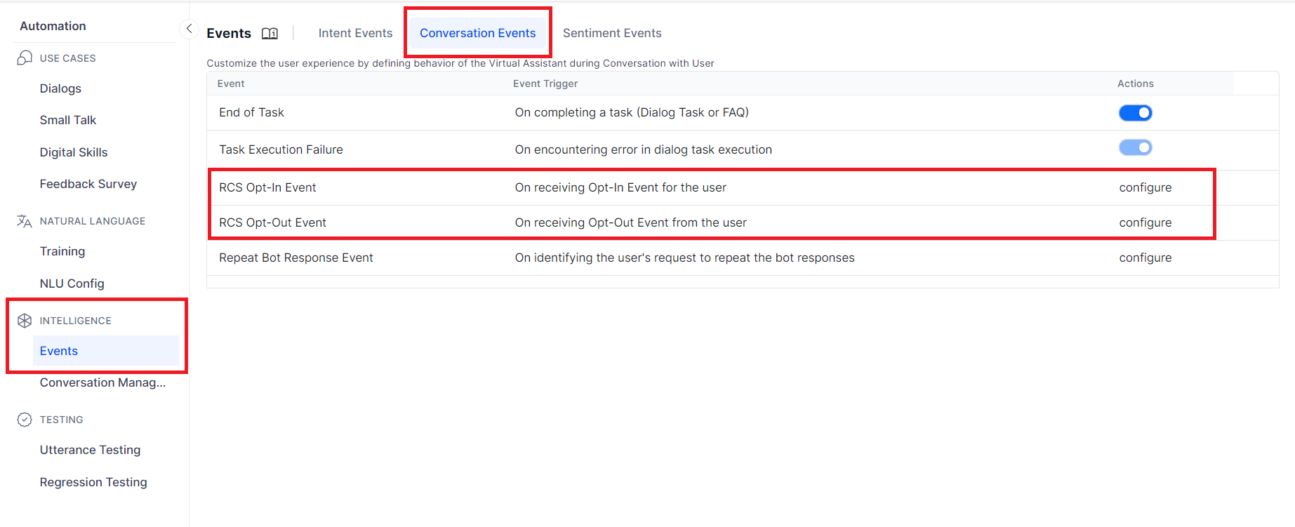Open the Sentiment Events tab

[x=612, y=33]
